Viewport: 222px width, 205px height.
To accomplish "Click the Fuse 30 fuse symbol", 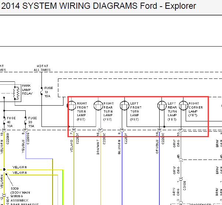I will [x=25, y=121].
